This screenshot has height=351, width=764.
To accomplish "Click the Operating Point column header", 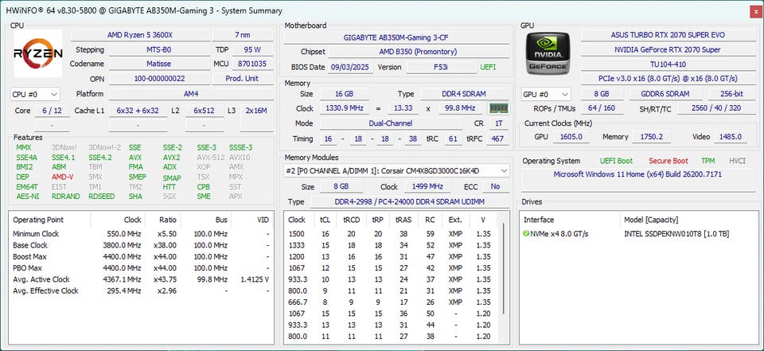I will pos(39,220).
